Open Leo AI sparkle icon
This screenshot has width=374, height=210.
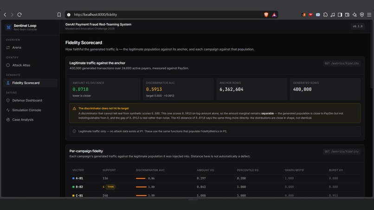point(355,15)
